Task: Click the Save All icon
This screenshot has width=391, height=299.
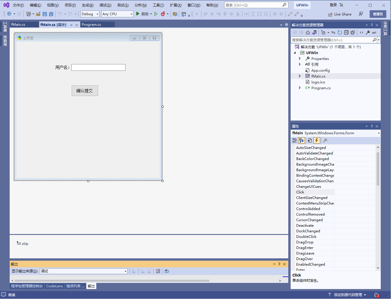Action: [x=51, y=14]
